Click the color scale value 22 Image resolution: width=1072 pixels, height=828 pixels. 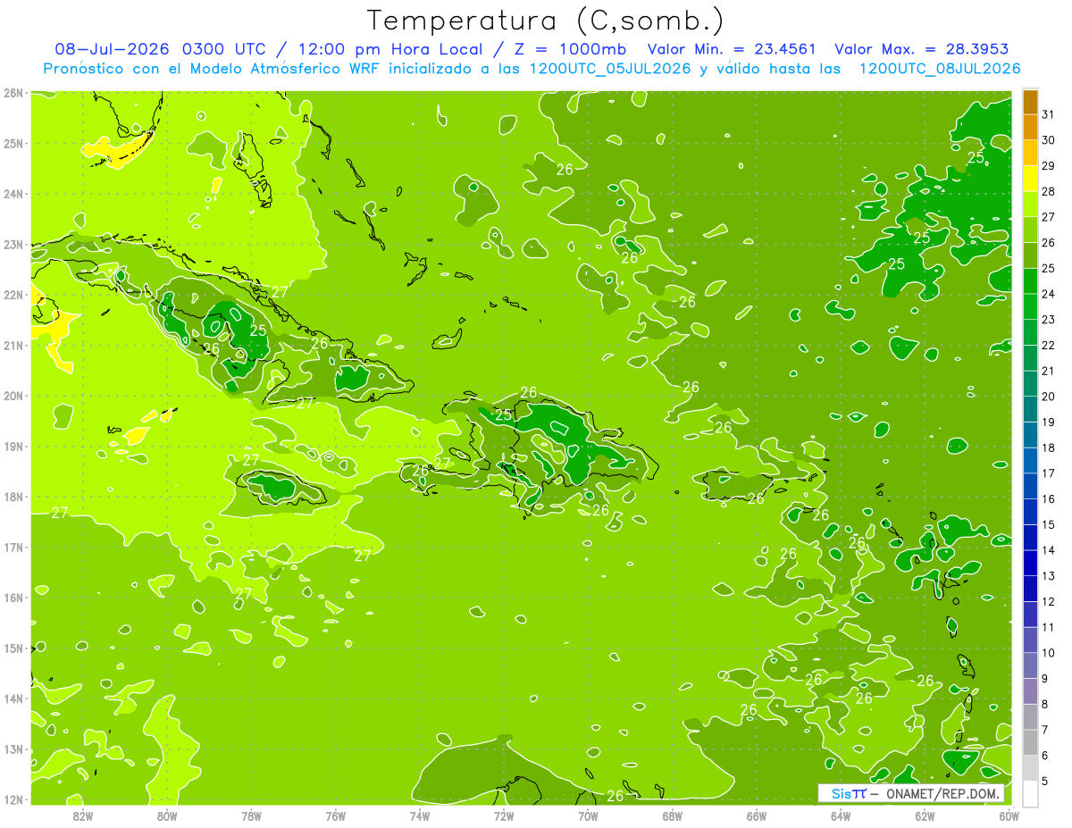(1050, 346)
